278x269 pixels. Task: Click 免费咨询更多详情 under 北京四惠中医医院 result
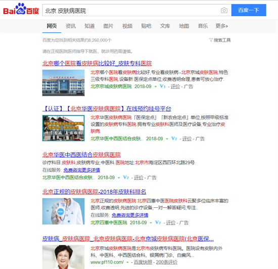tap(130, 215)
